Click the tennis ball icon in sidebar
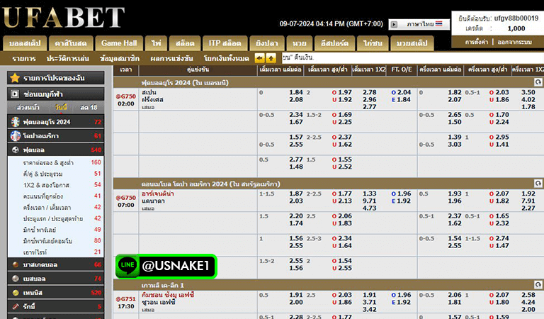Viewport: 544px width, 319px height. pos(16,293)
